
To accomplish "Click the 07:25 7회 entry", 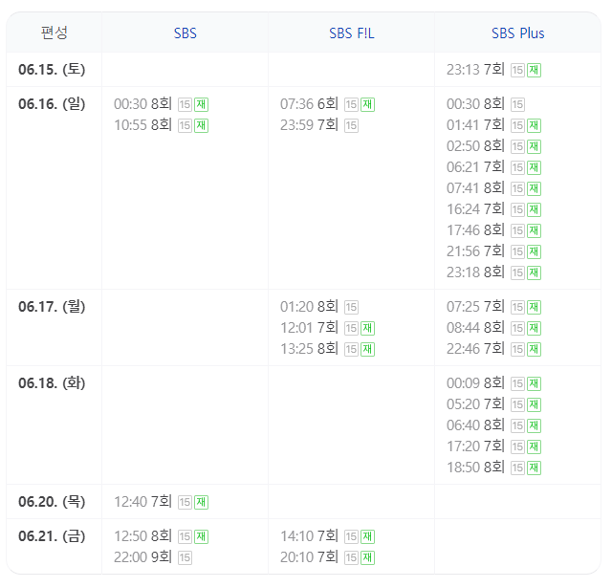I will click(475, 307).
